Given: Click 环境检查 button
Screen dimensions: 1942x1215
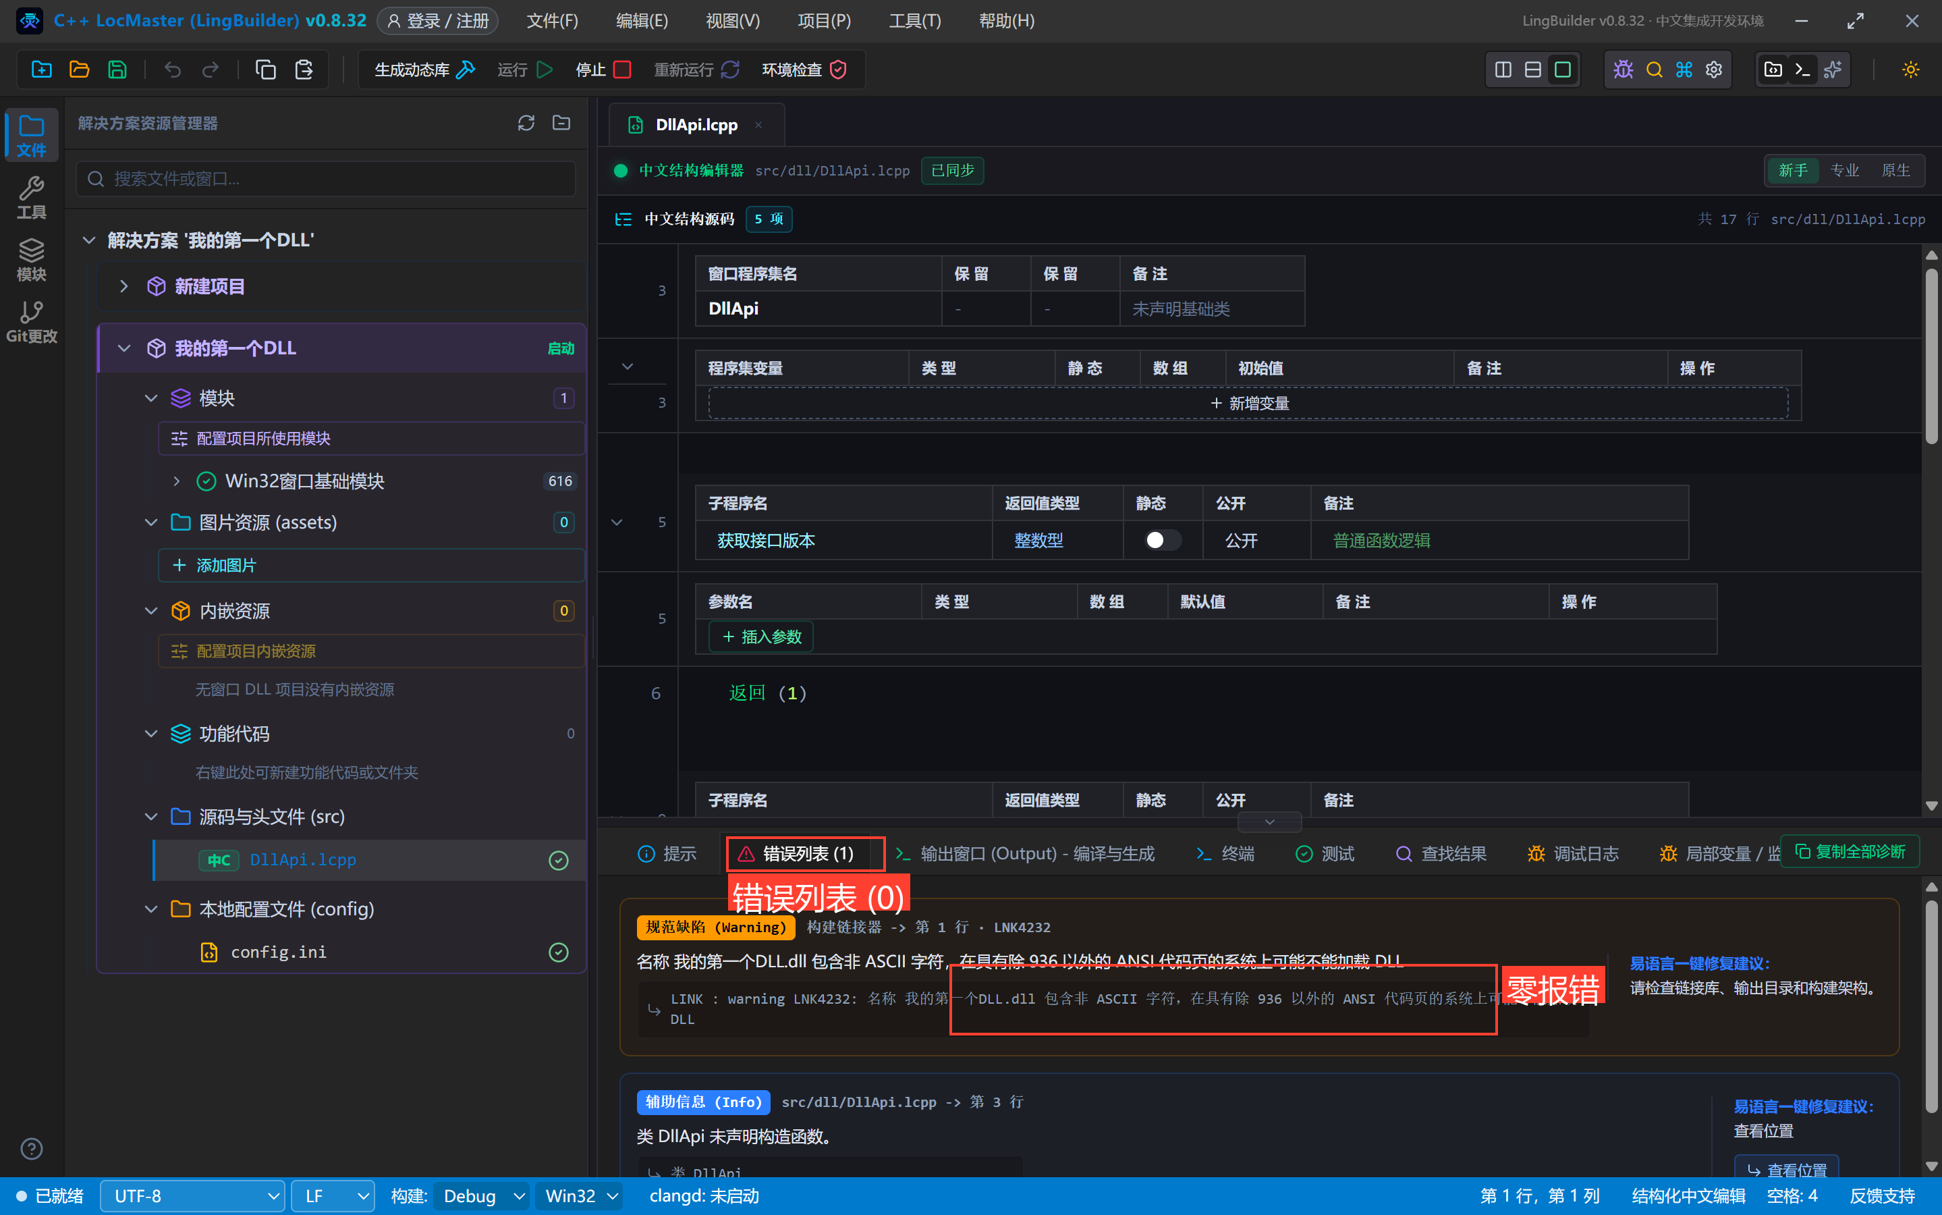Looking at the screenshot, I should click(x=805, y=70).
